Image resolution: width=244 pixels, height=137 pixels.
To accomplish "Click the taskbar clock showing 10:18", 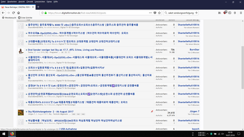I will (x=230, y=134).
